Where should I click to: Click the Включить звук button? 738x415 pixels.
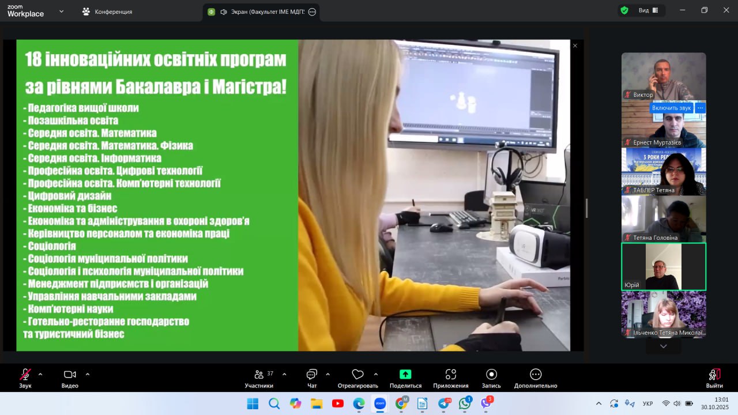(671, 108)
